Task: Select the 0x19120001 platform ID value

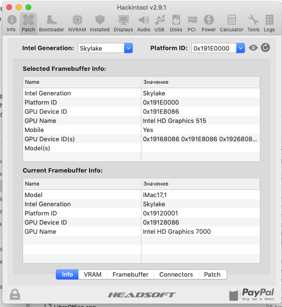Action: (161, 213)
